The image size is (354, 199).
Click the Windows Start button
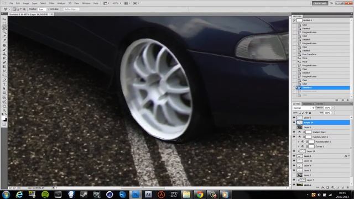pos(6,195)
